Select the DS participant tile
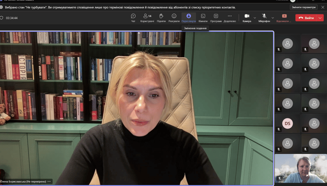This screenshot has height=186, width=327. click(x=287, y=124)
